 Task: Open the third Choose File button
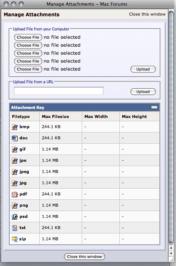28,53
